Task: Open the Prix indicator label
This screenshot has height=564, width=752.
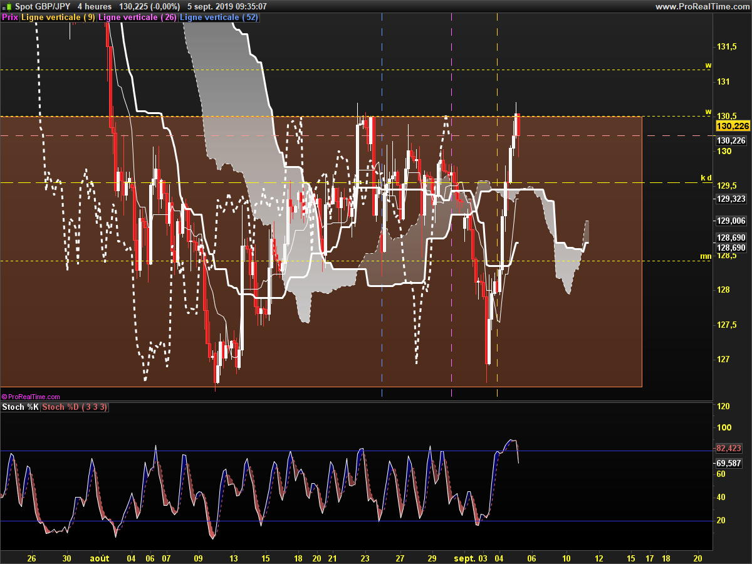Action: (x=10, y=18)
